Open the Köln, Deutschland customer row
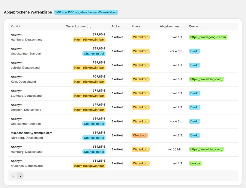This screenshot has width=246, height=188. 123,79
